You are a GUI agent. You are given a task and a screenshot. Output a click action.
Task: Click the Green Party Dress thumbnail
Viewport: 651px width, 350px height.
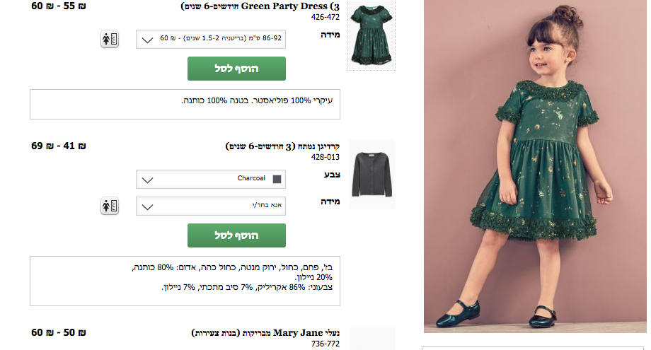[371, 35]
